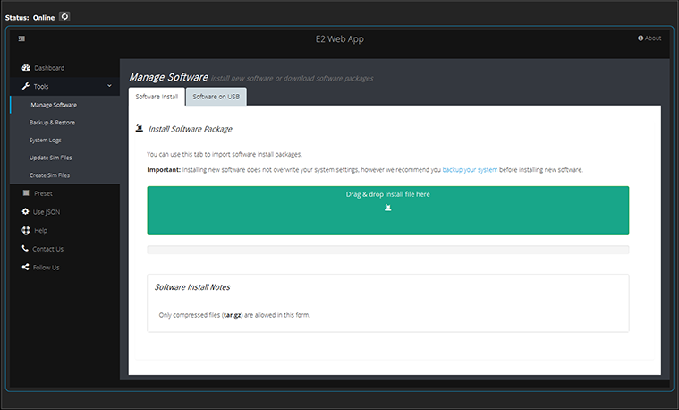Click the upload progress bar
The image size is (679, 410).
tap(388, 250)
